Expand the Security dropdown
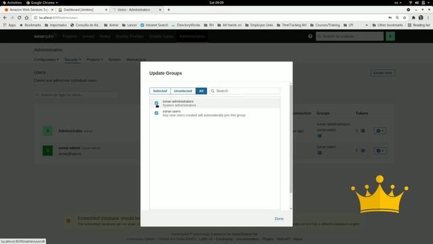The height and width of the screenshot is (244, 433). 72,60
